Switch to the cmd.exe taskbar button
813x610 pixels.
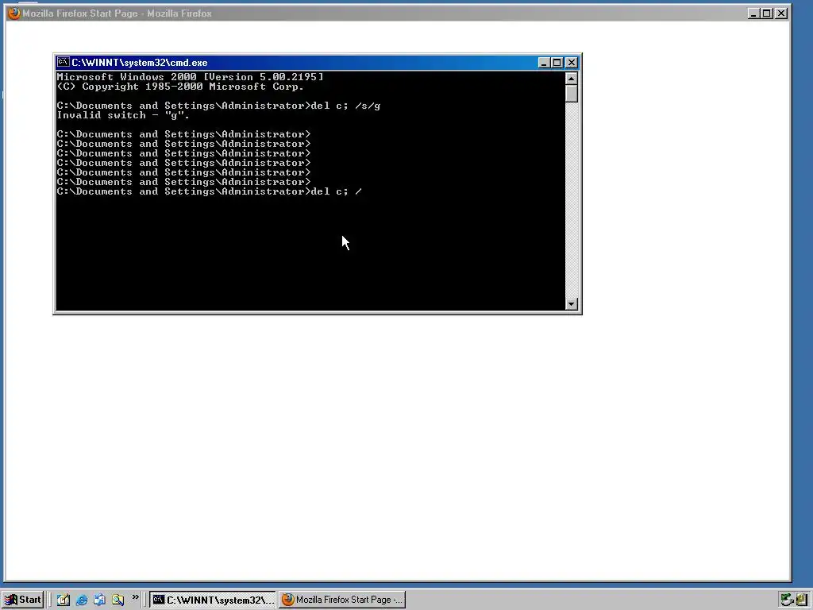[213, 600]
